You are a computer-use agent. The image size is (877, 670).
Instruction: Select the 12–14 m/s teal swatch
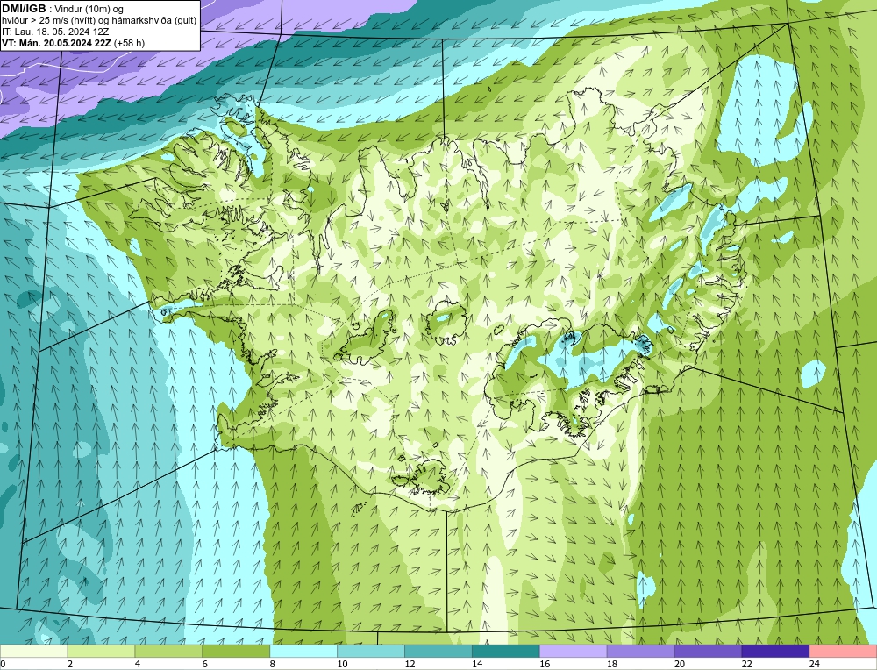[x=438, y=651]
